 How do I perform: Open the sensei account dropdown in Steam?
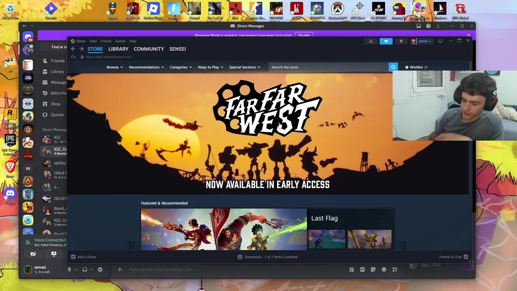click(421, 41)
